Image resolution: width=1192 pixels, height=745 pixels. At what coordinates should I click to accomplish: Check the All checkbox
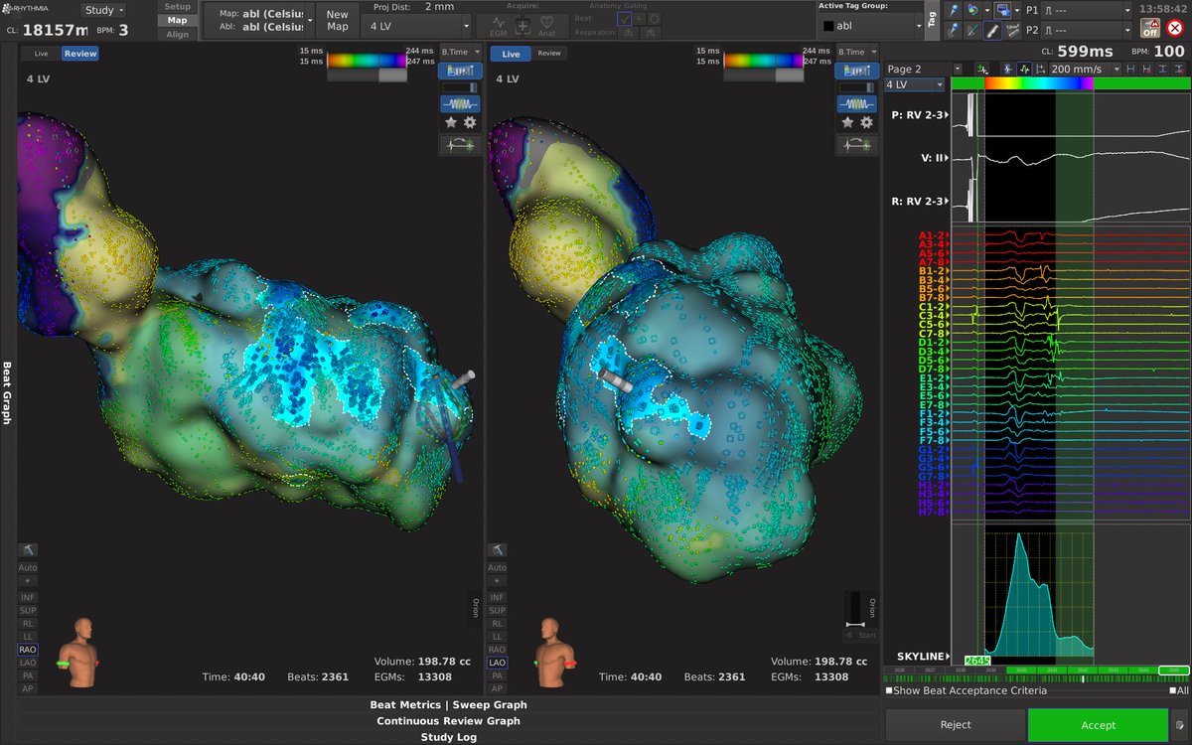coord(1173,690)
